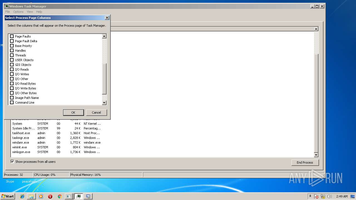
Task: Cancel the column selection dialog
Action: pyautogui.click(x=97, y=112)
